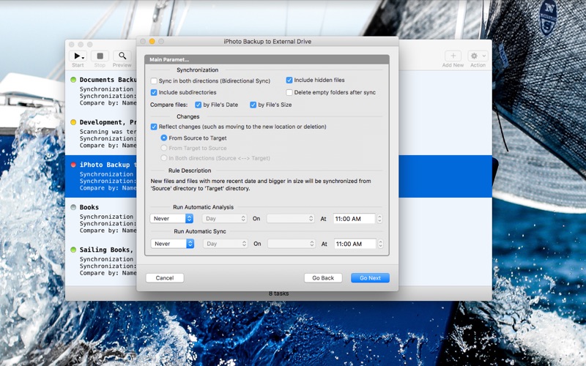Enable Sync in both directions checkbox

(x=154, y=81)
